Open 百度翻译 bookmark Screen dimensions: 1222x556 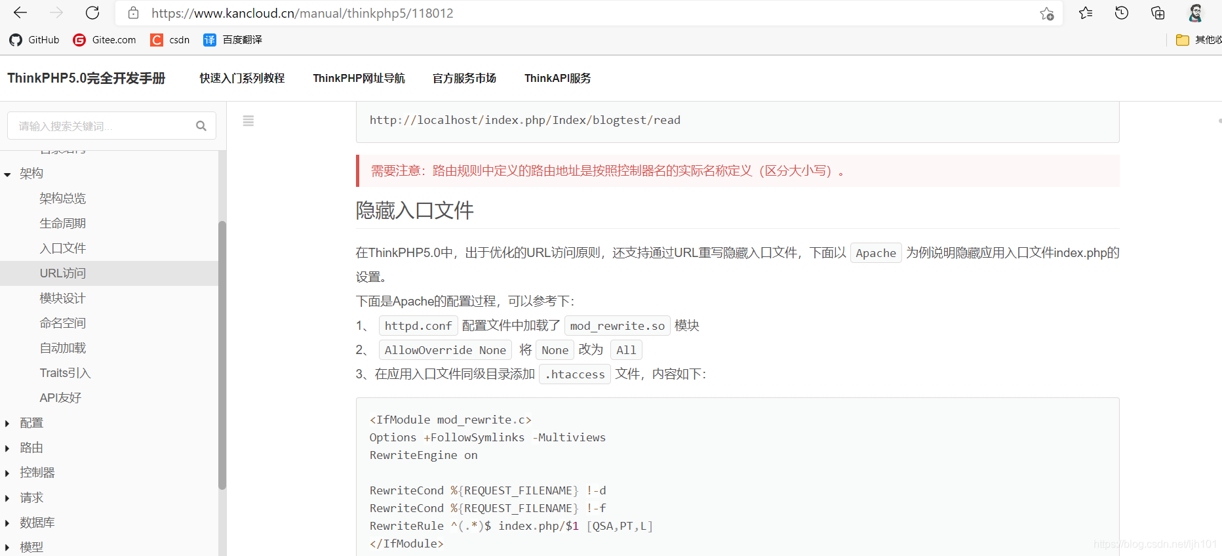coord(233,40)
